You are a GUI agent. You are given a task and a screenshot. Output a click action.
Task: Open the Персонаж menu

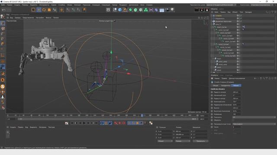87,5
